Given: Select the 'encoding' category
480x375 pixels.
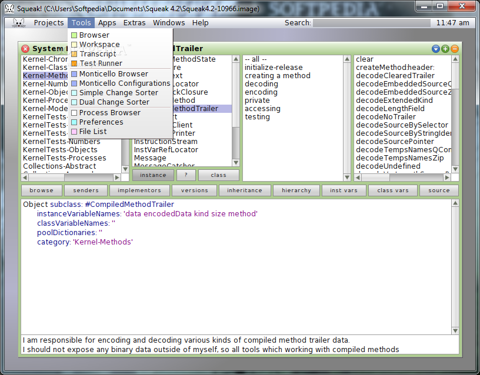Looking at the screenshot, I should (261, 92).
